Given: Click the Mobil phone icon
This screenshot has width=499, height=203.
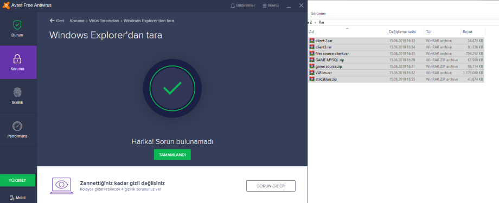Looking at the screenshot, I should (12, 198).
